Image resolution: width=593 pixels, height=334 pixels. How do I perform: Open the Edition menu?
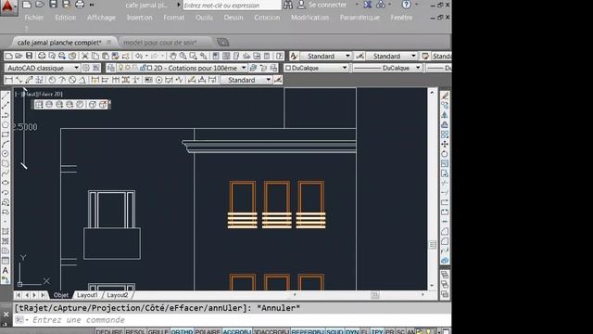coord(66,18)
